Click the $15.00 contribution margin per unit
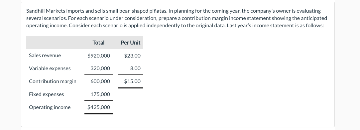The image size is (360, 130). click(132, 81)
